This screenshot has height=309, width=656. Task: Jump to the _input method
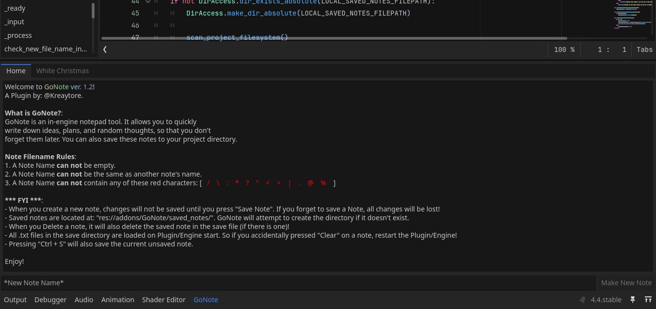coord(14,22)
